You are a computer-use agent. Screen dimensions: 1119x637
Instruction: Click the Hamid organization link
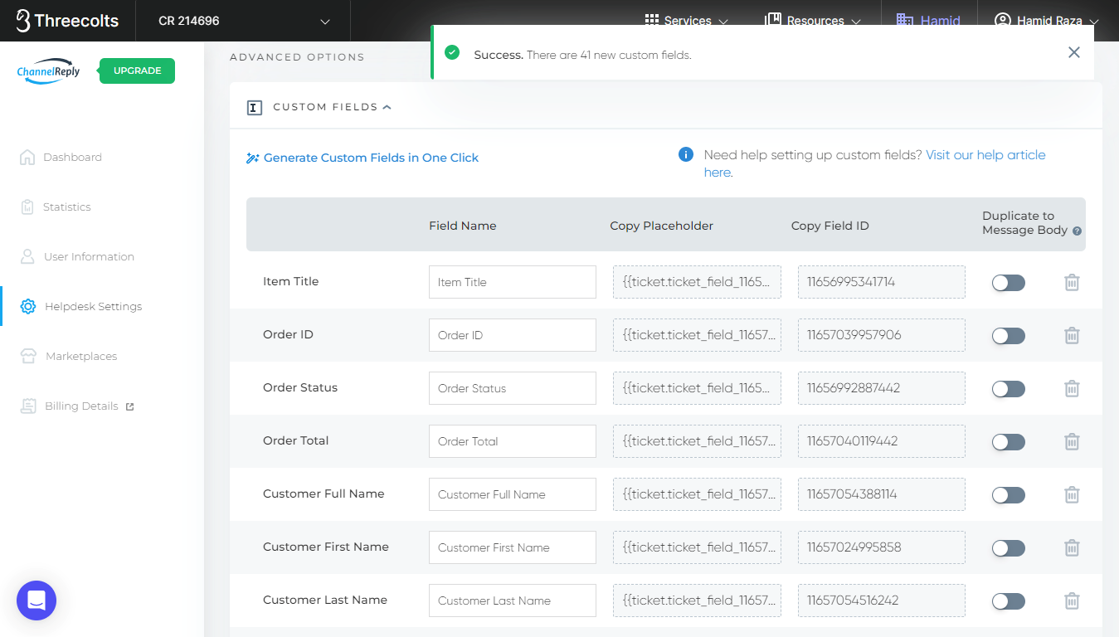pos(929,21)
